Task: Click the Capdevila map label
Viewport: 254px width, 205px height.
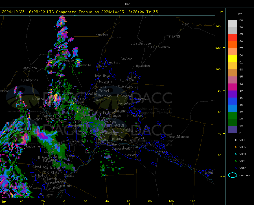Action: click(x=83, y=65)
